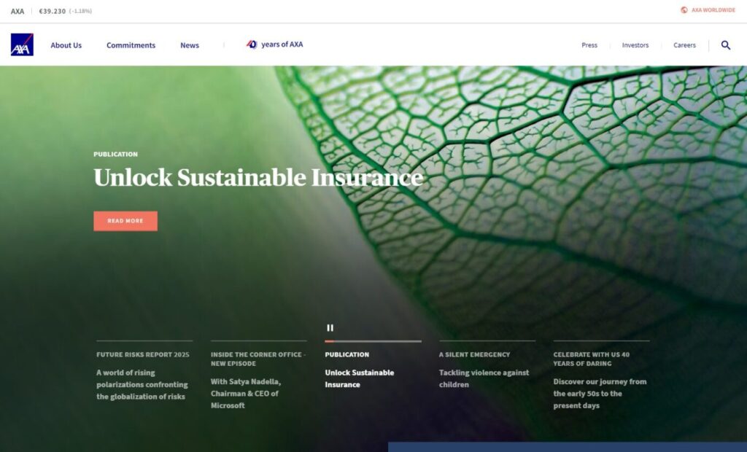
Task: Go to the Press page
Action: [x=589, y=45]
